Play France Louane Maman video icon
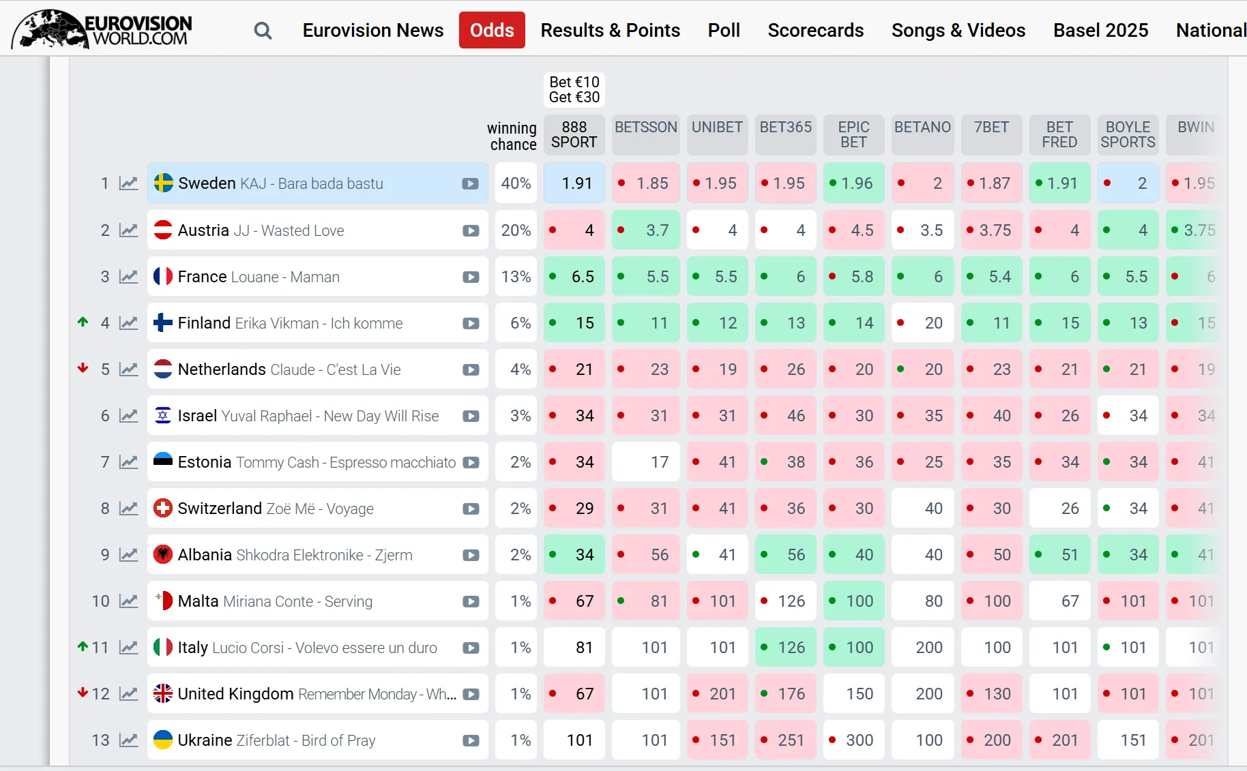The image size is (1247, 771). (471, 277)
